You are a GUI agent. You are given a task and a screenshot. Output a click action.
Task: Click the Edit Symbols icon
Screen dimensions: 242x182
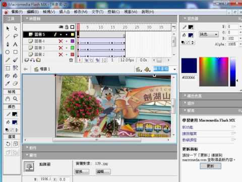point(147,69)
